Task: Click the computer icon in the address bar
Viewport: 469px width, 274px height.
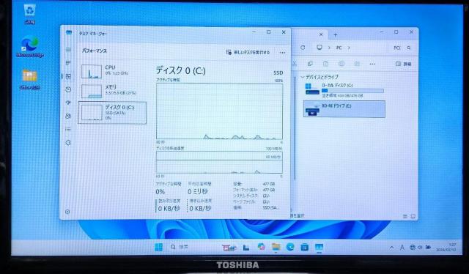Action: click(x=320, y=48)
